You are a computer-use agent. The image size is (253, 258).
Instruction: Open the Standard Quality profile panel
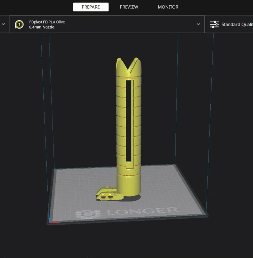[237, 24]
